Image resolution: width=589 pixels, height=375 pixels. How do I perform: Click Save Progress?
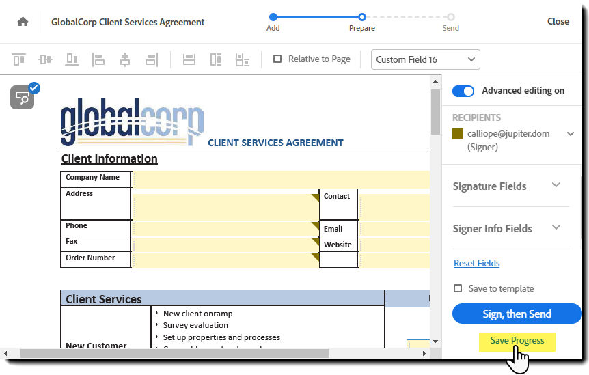(517, 341)
